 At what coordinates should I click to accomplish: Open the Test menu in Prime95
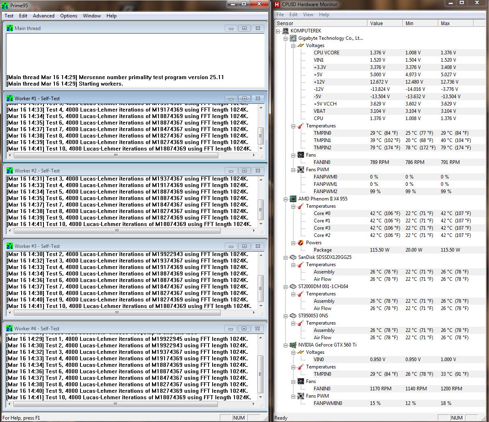[x=9, y=16]
